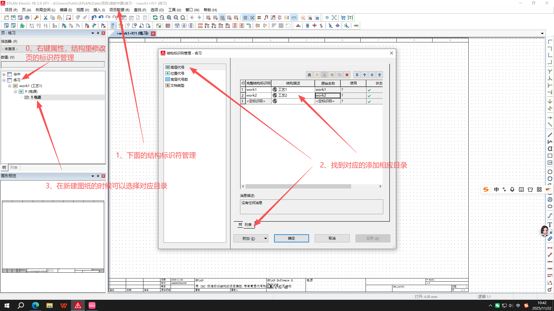Click the 应用 (A) button
Image resolution: width=554 pixels, height=311 pixels.
click(x=373, y=238)
